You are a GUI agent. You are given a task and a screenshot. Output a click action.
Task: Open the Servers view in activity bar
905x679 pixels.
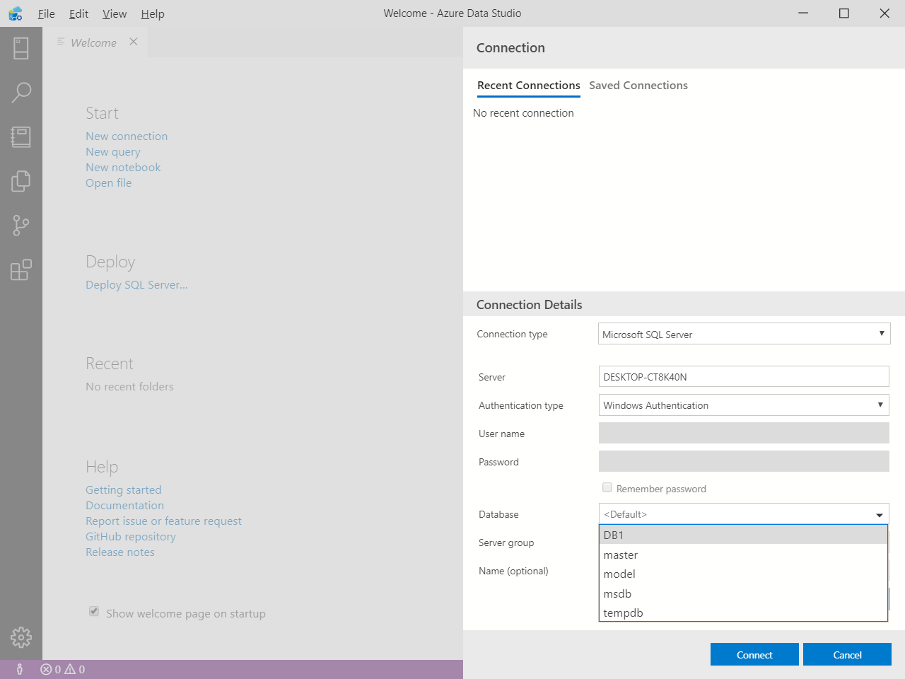click(21, 48)
